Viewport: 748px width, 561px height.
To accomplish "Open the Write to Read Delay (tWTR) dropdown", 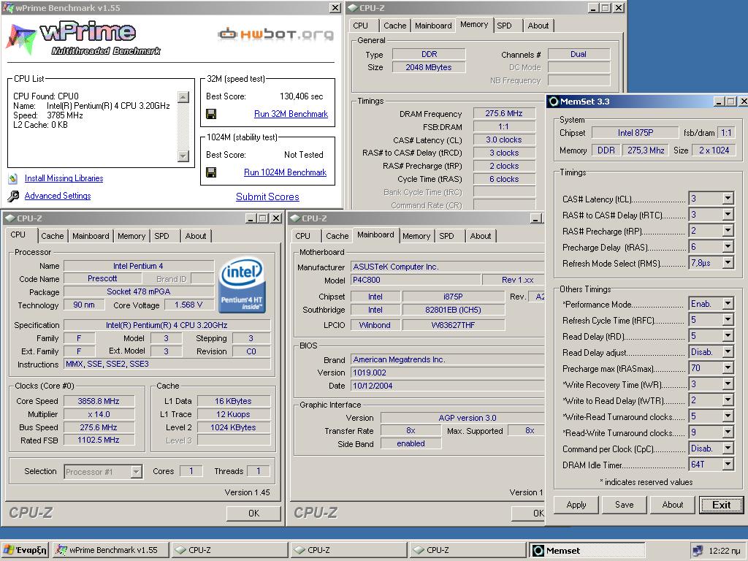I will point(728,401).
